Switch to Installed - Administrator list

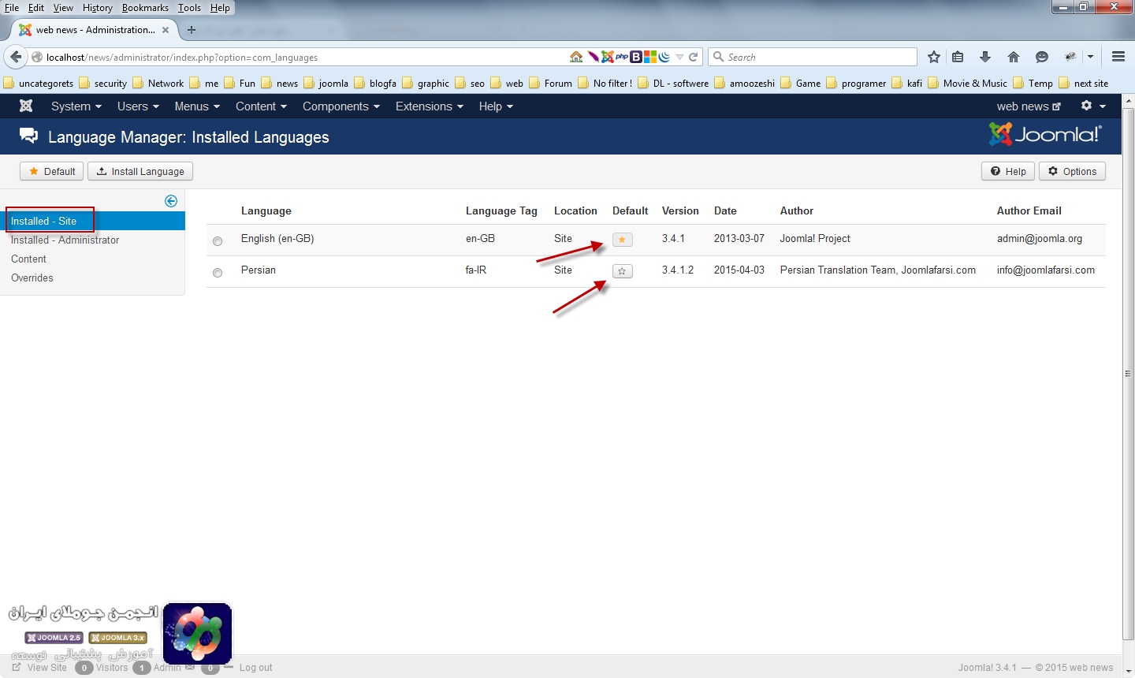(65, 240)
